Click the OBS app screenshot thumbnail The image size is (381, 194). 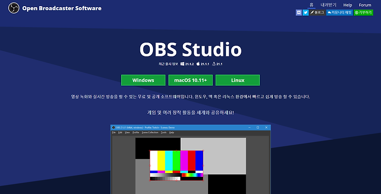190,159
